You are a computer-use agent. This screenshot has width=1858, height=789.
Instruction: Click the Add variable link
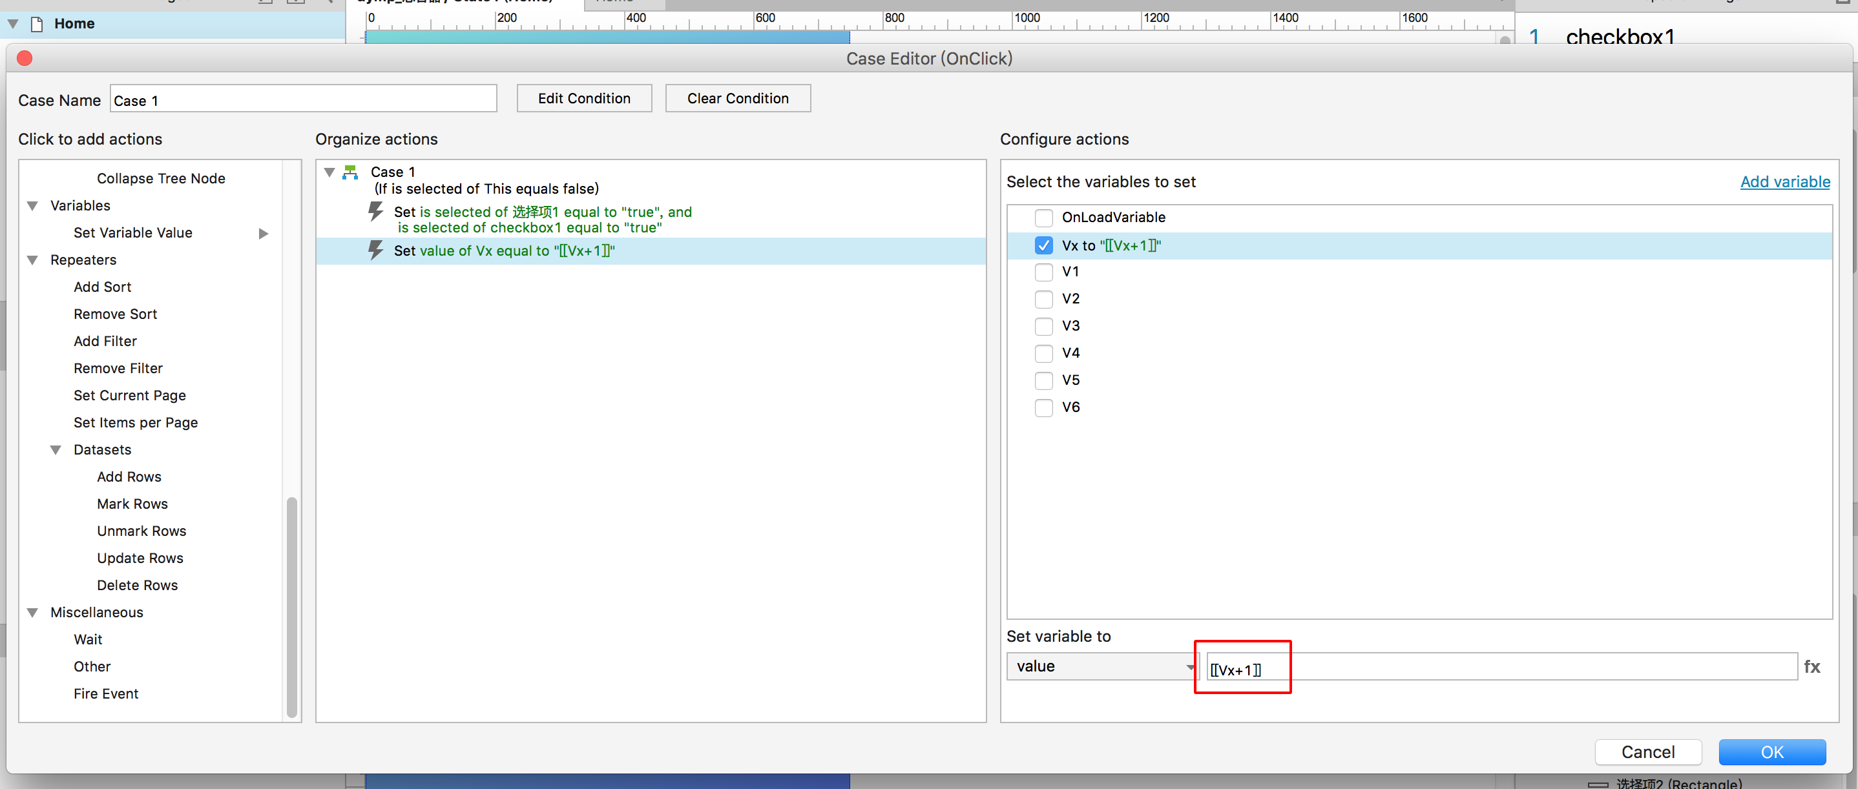click(1784, 182)
